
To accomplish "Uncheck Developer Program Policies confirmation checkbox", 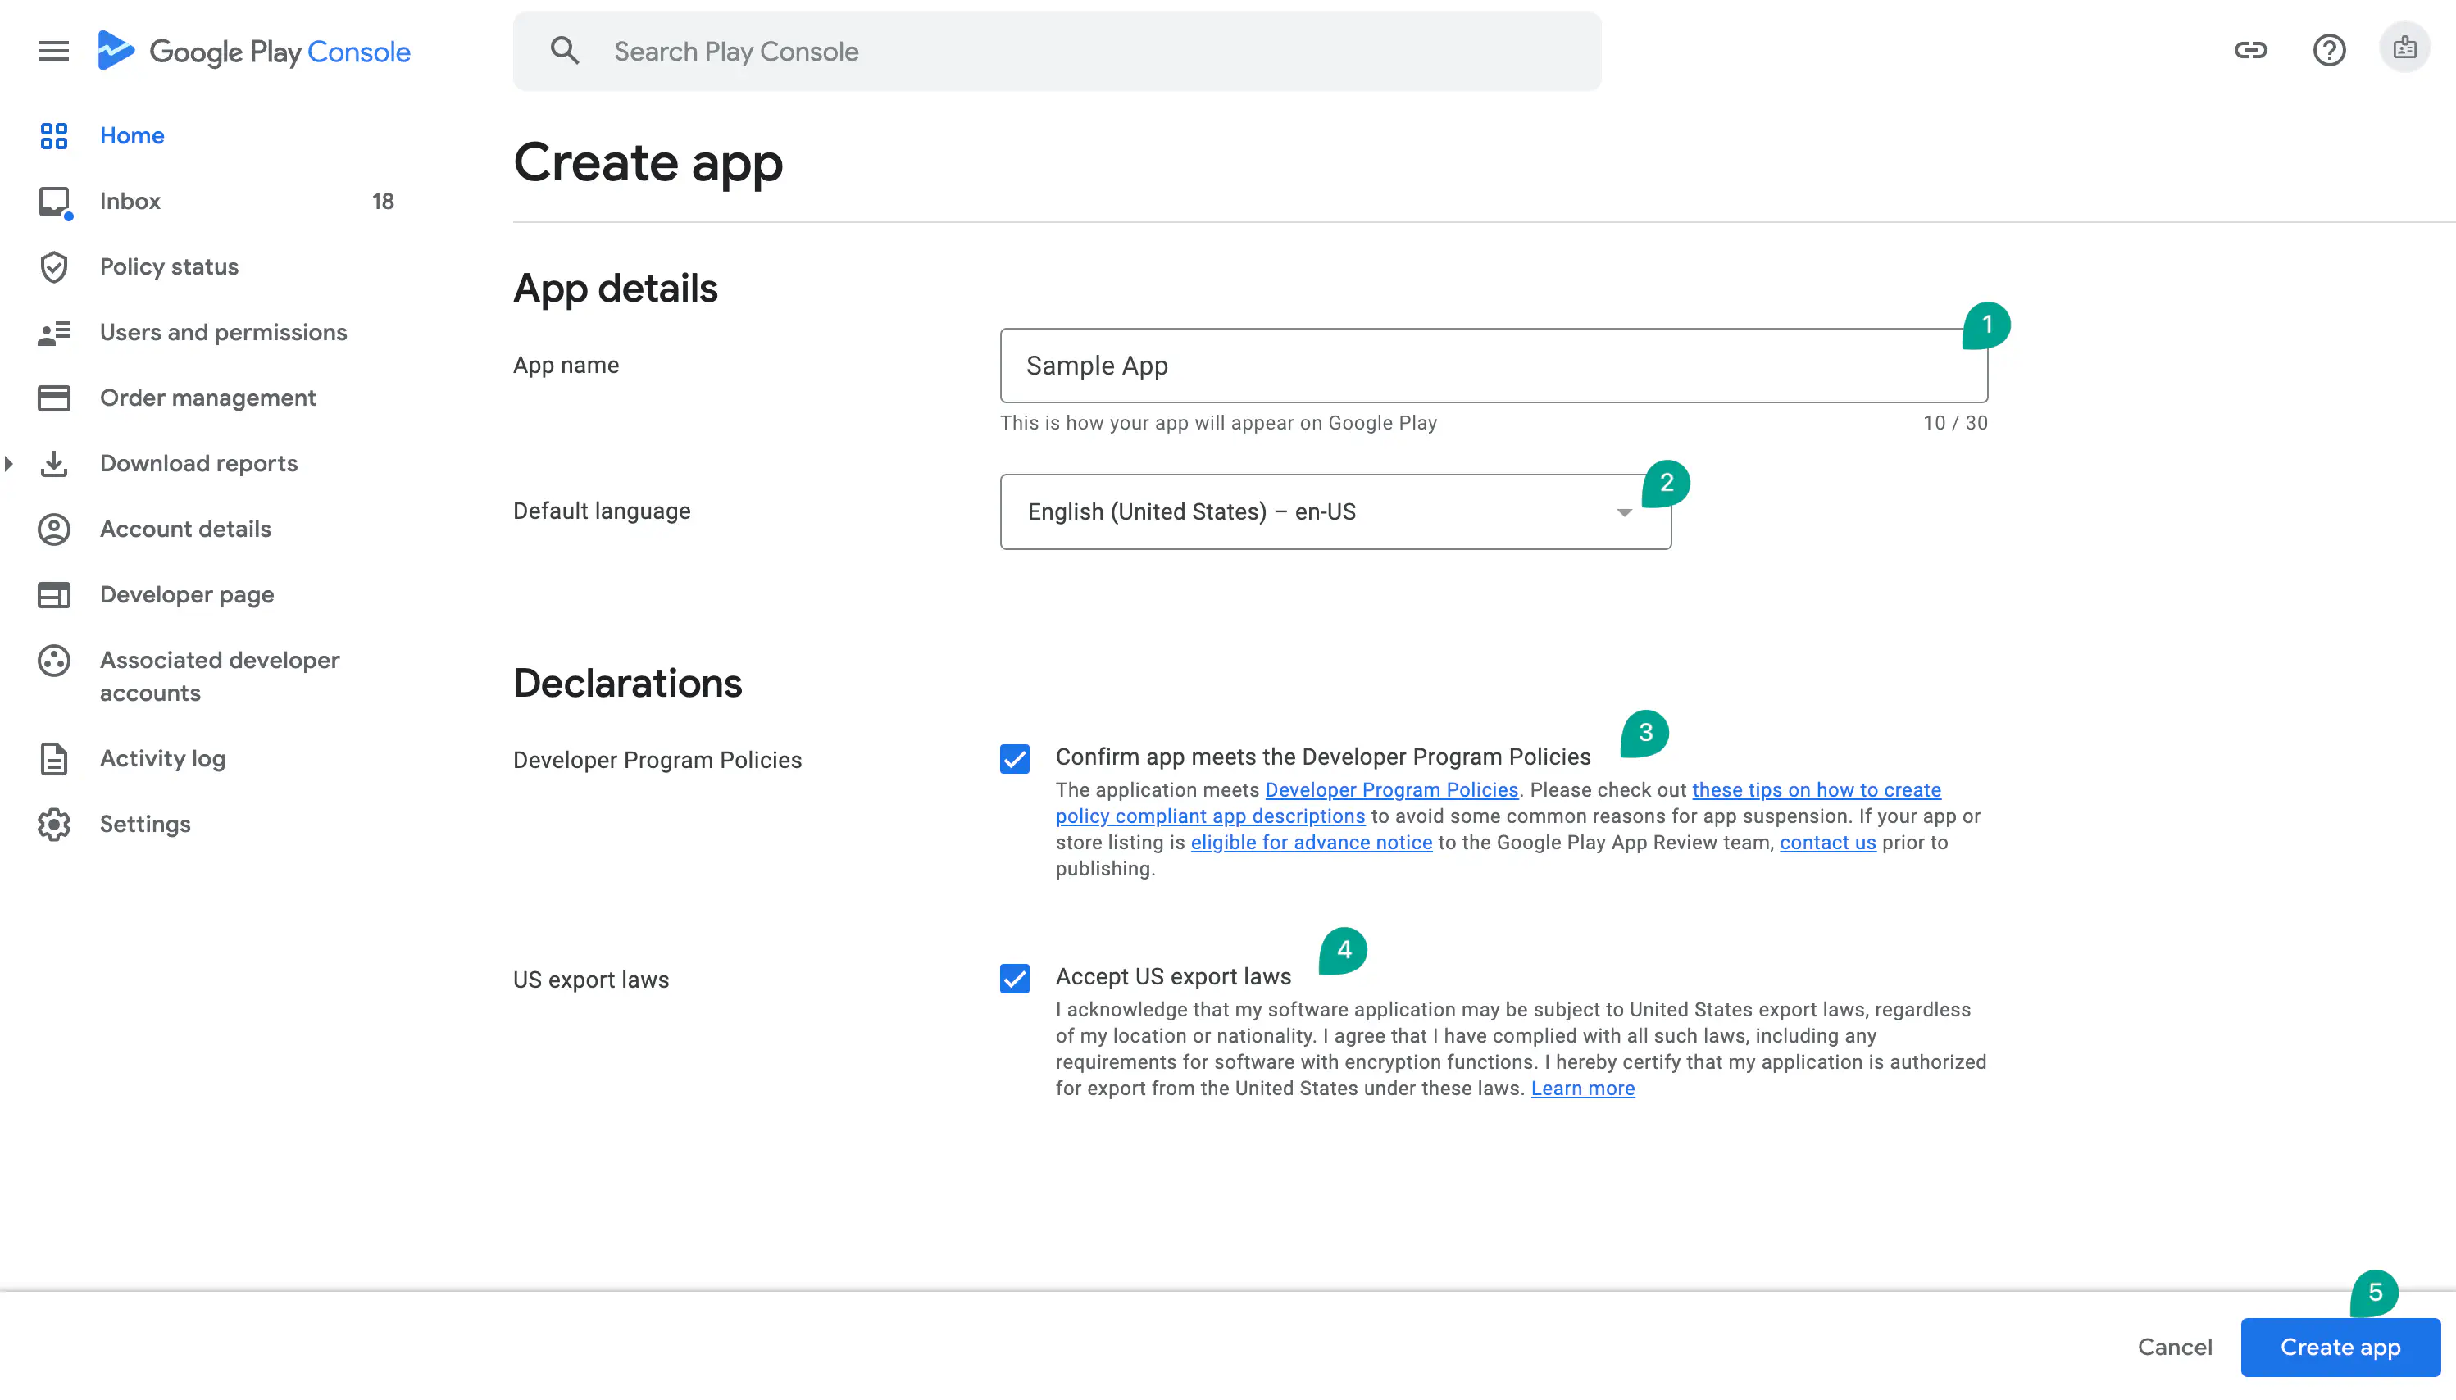I will tap(1015, 760).
